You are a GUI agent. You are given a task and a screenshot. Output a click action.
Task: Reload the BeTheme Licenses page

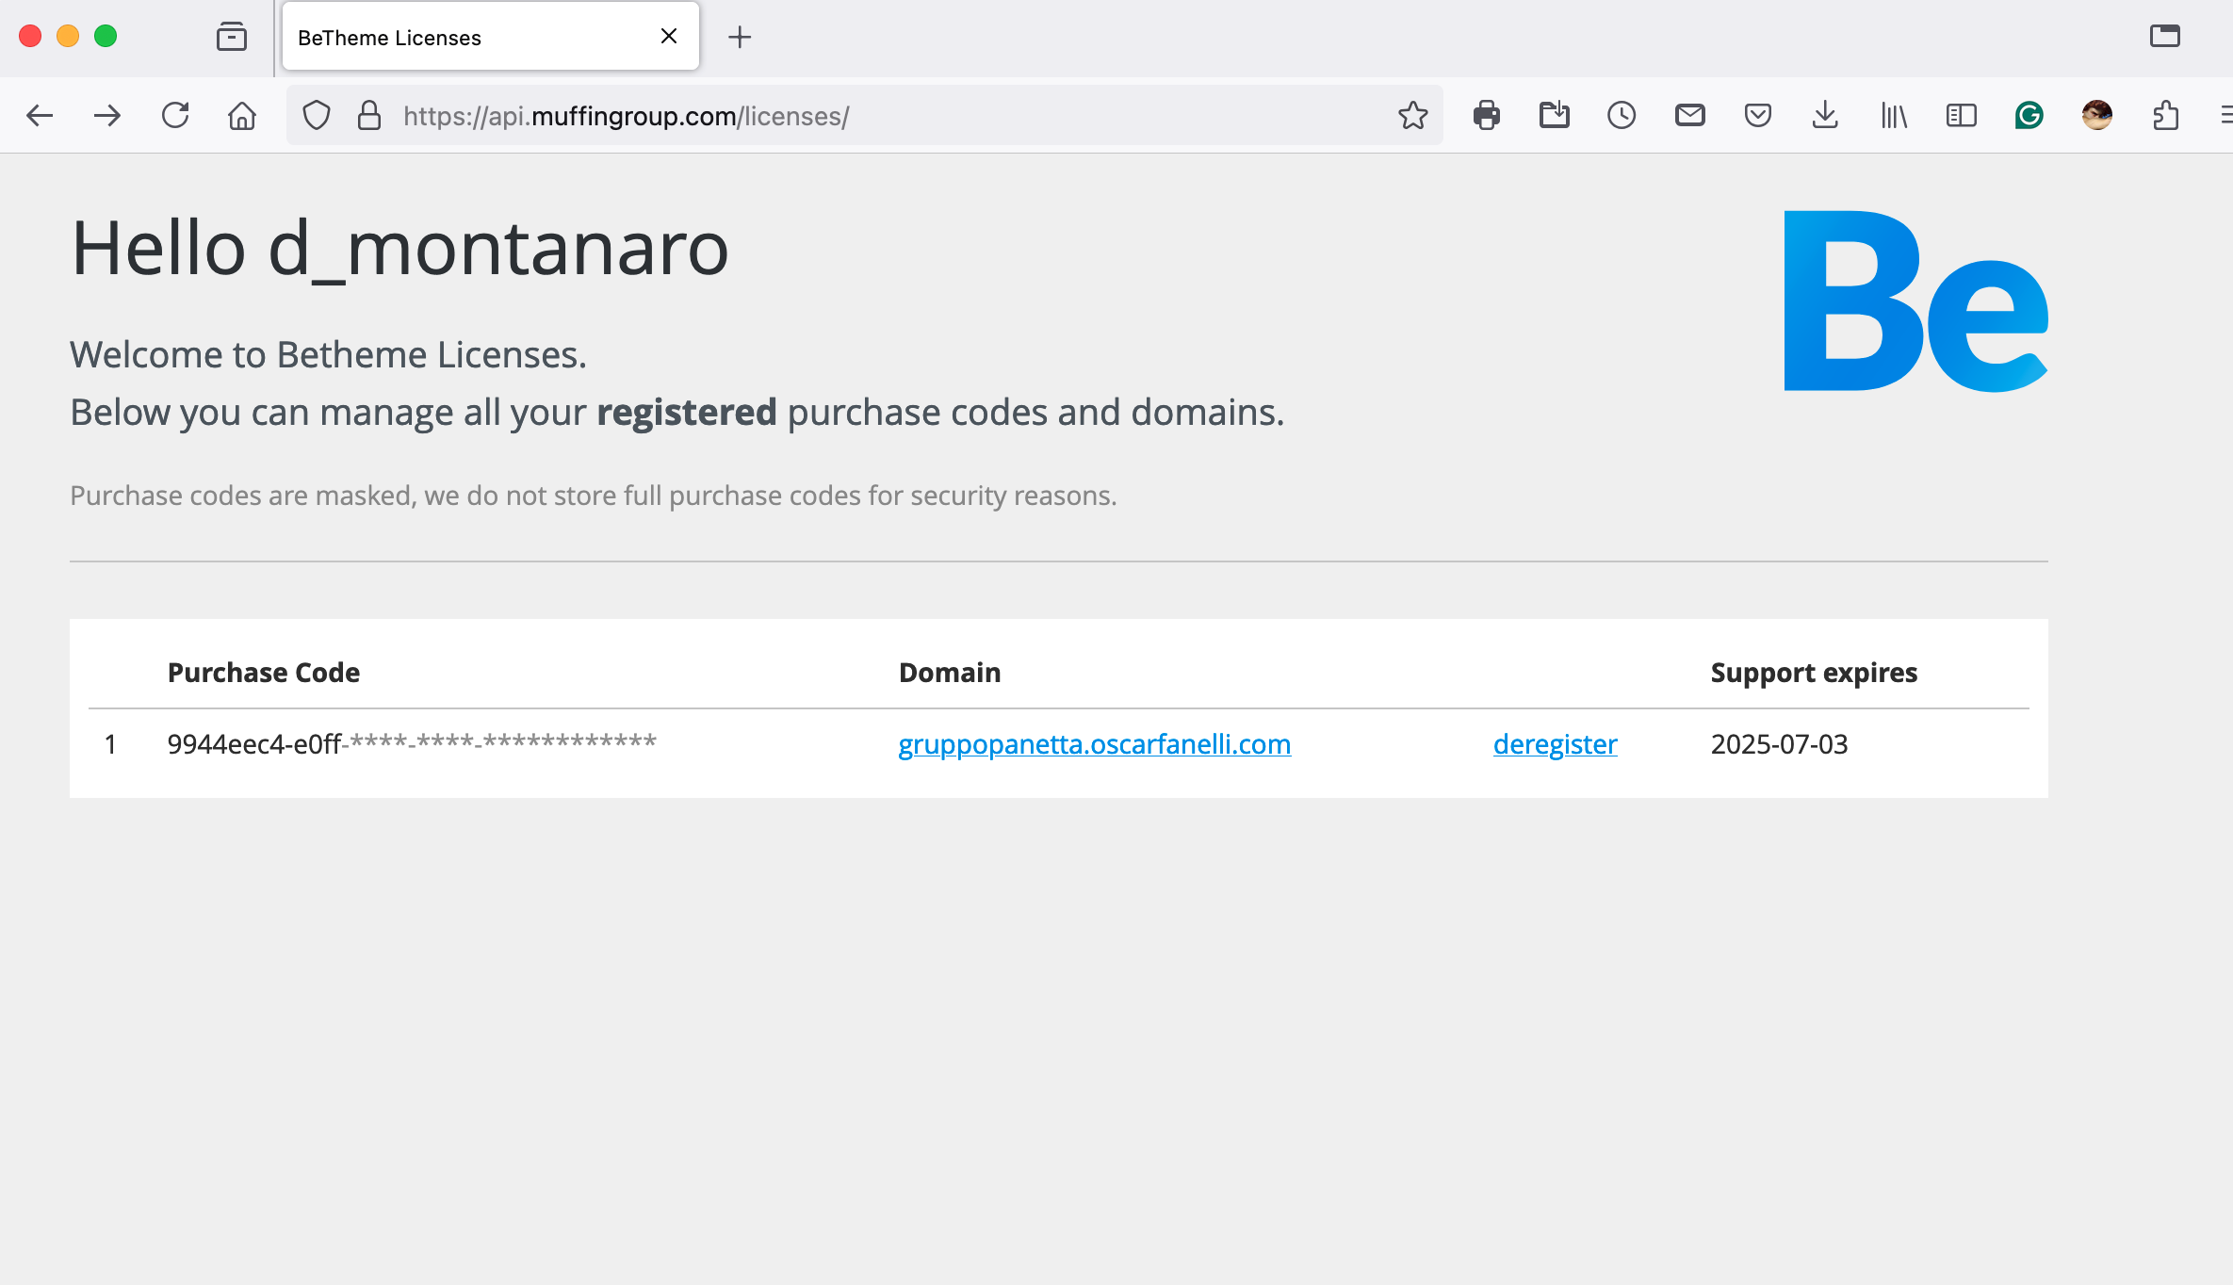pyautogui.click(x=175, y=116)
